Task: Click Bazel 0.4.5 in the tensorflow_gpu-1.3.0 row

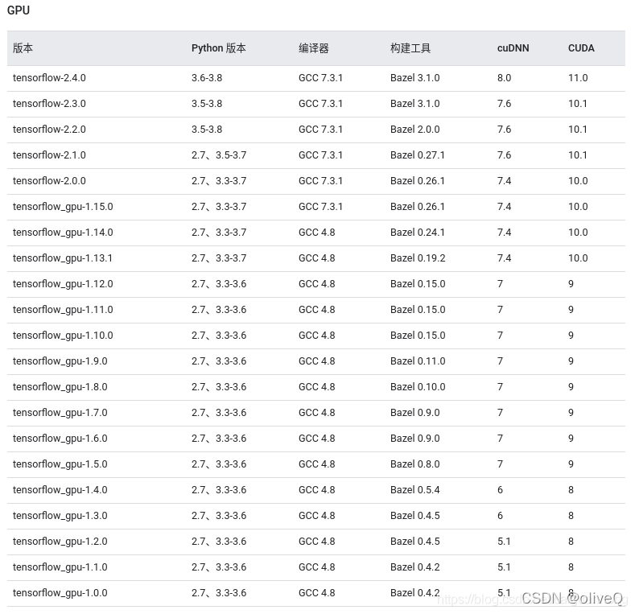Action: coord(415,516)
